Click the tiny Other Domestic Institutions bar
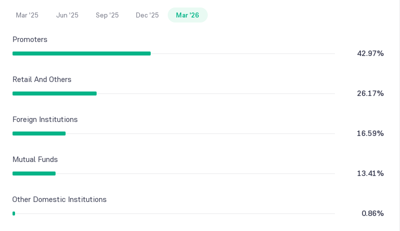This screenshot has height=231, width=400. pos(14,213)
